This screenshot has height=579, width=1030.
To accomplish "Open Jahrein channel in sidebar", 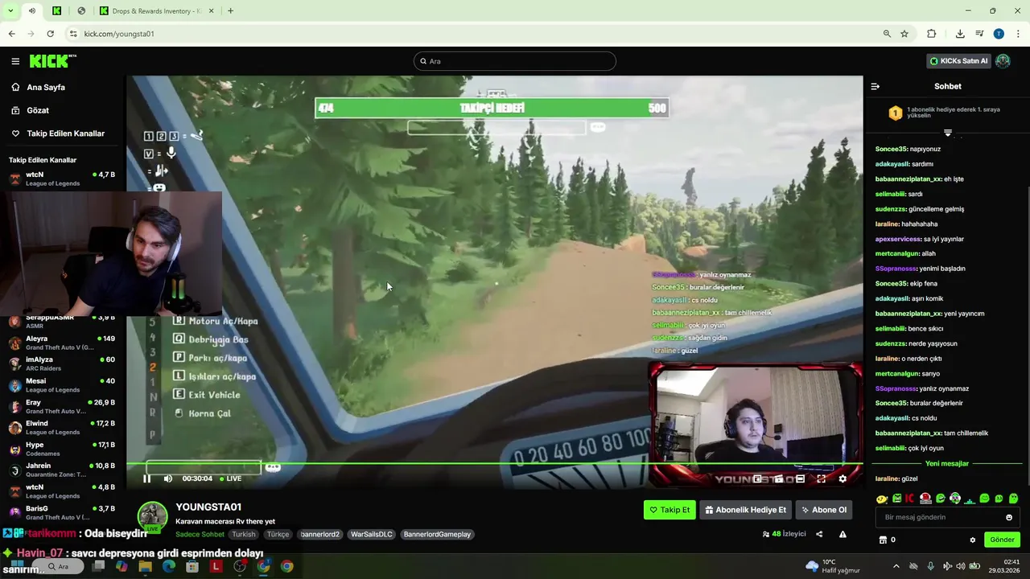I will 63,470.
